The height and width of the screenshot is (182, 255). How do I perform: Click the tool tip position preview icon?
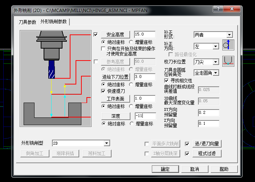coord(228,61)
